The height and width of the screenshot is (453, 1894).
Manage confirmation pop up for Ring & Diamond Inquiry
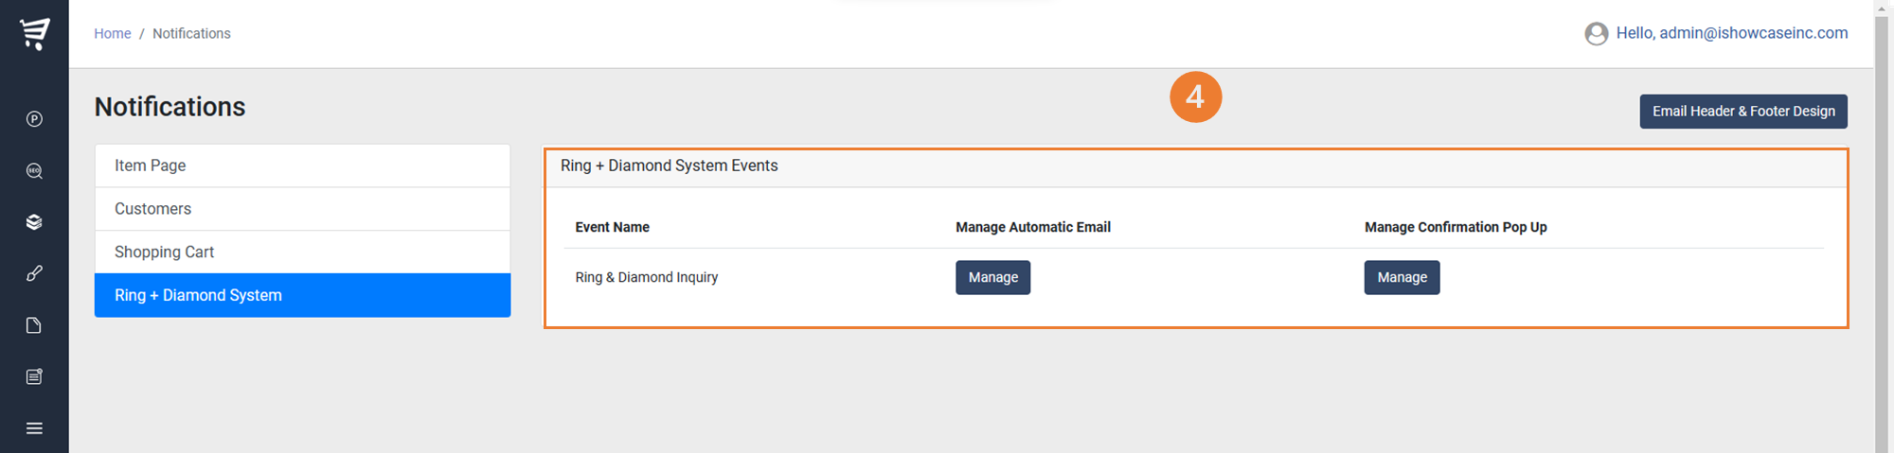(x=1402, y=277)
